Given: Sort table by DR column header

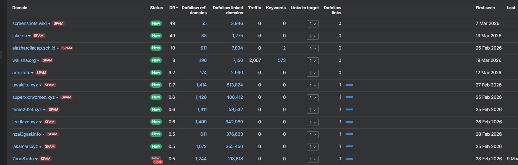Looking at the screenshot, I should [x=174, y=8].
